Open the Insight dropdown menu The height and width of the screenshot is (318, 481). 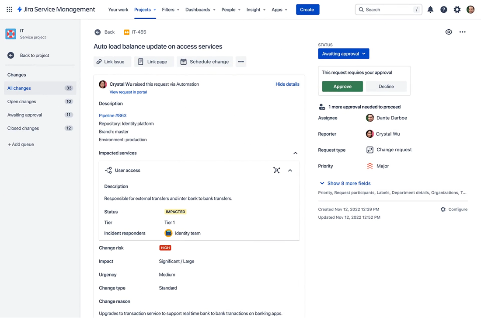pyautogui.click(x=256, y=10)
